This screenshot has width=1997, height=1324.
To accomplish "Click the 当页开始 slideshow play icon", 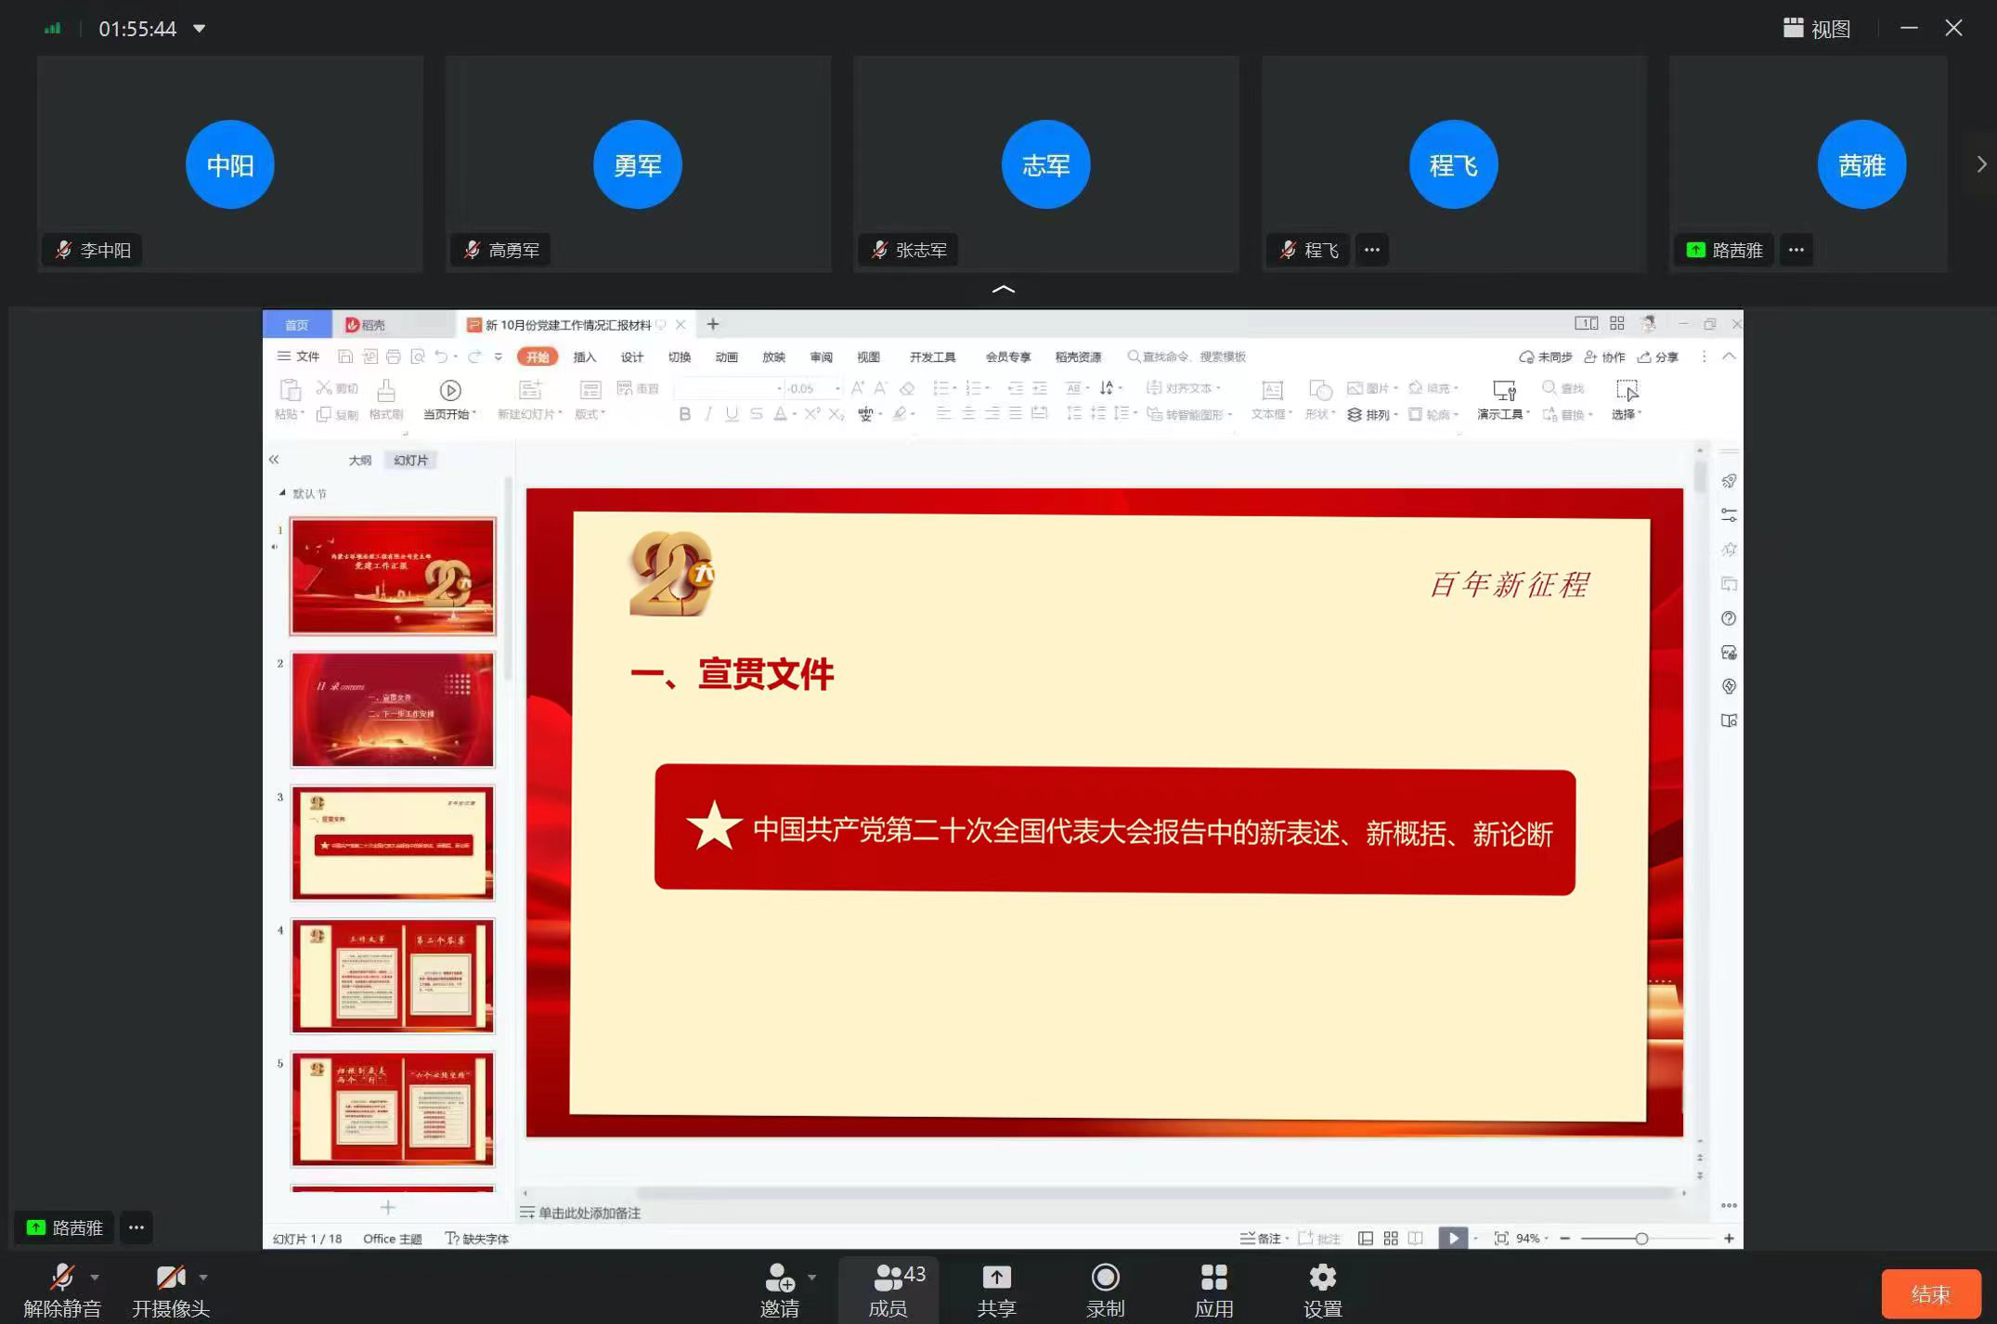I will click(450, 391).
